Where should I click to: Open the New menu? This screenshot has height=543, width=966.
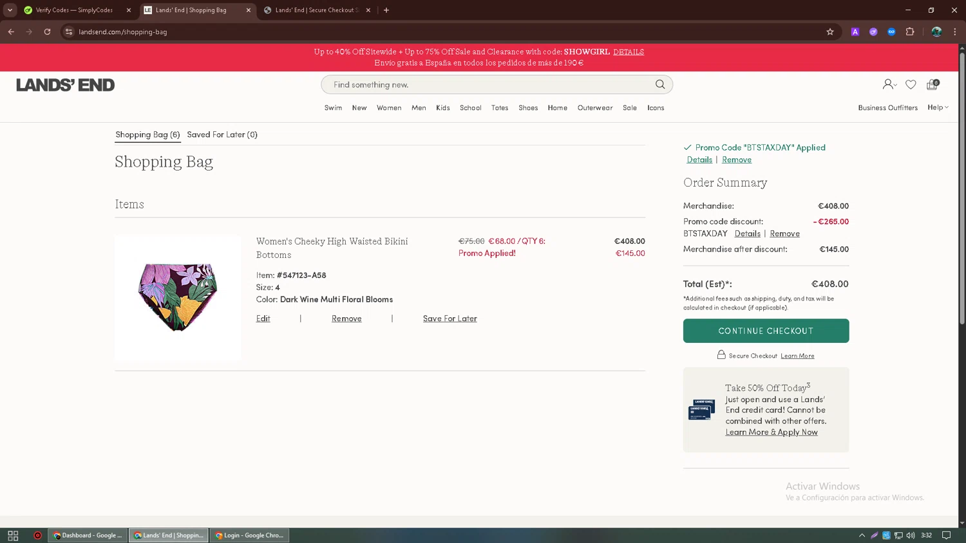tap(359, 107)
